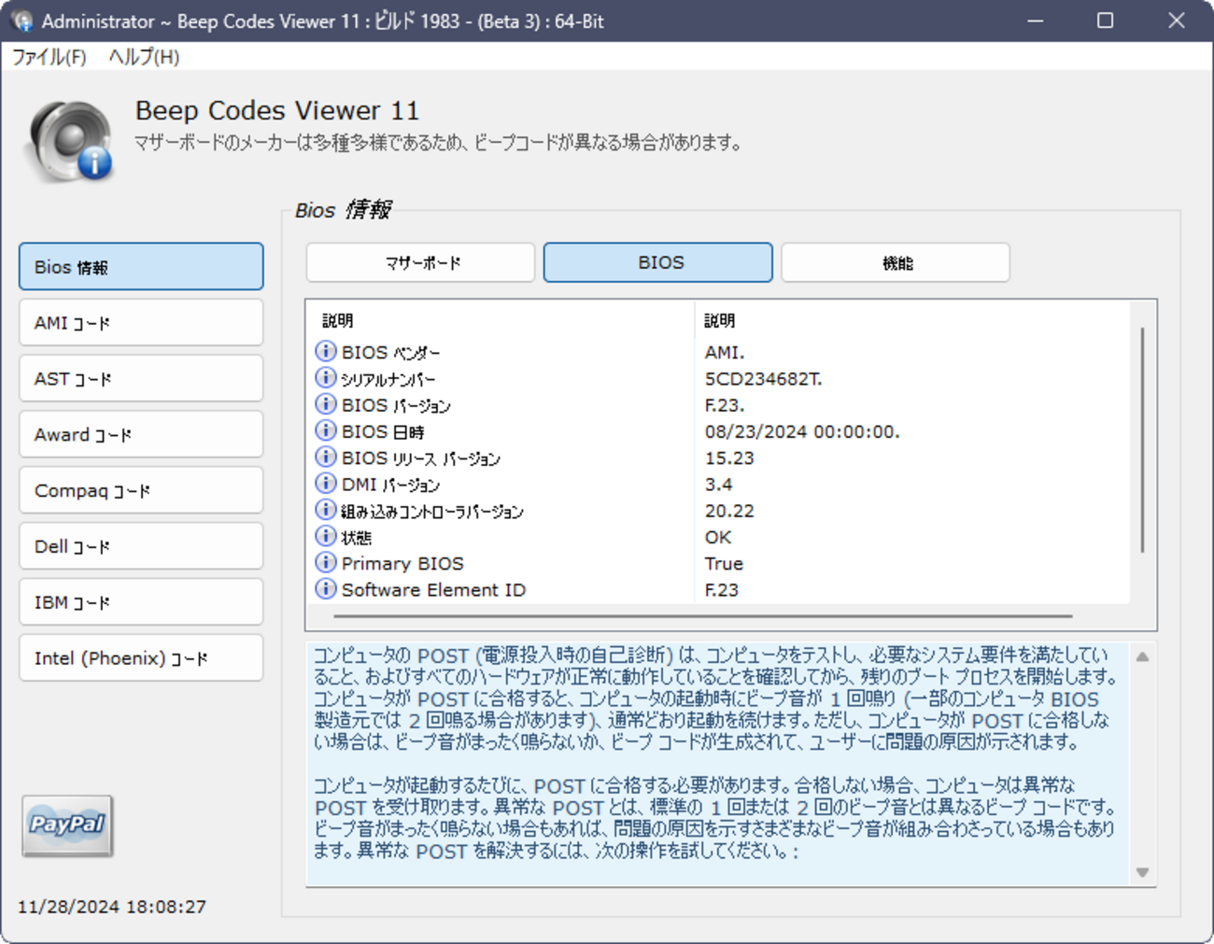Click info icon beside 状態 row

tap(325, 536)
